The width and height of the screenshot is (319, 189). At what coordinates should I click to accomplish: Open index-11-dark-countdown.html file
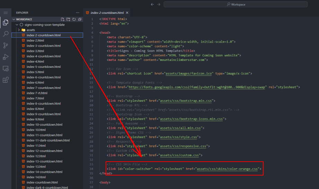(x=48, y=140)
